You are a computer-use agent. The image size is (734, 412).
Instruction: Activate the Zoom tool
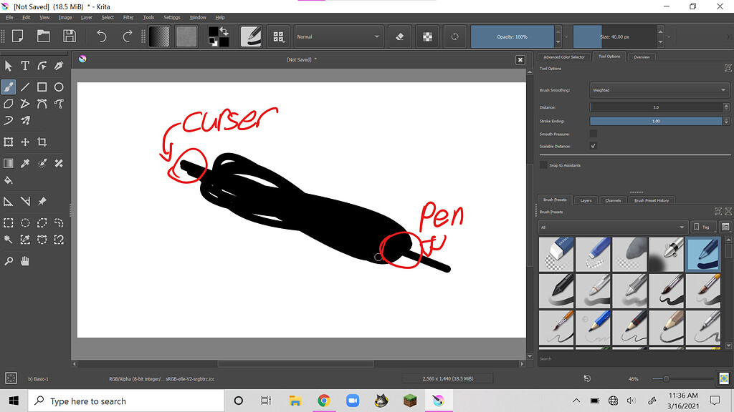[x=9, y=260]
